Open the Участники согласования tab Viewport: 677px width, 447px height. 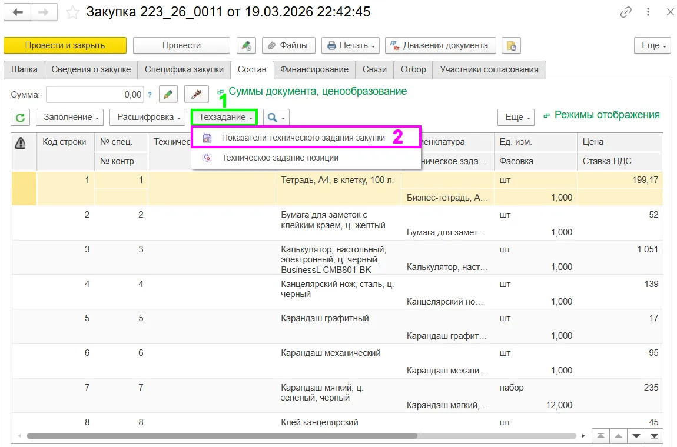[489, 69]
